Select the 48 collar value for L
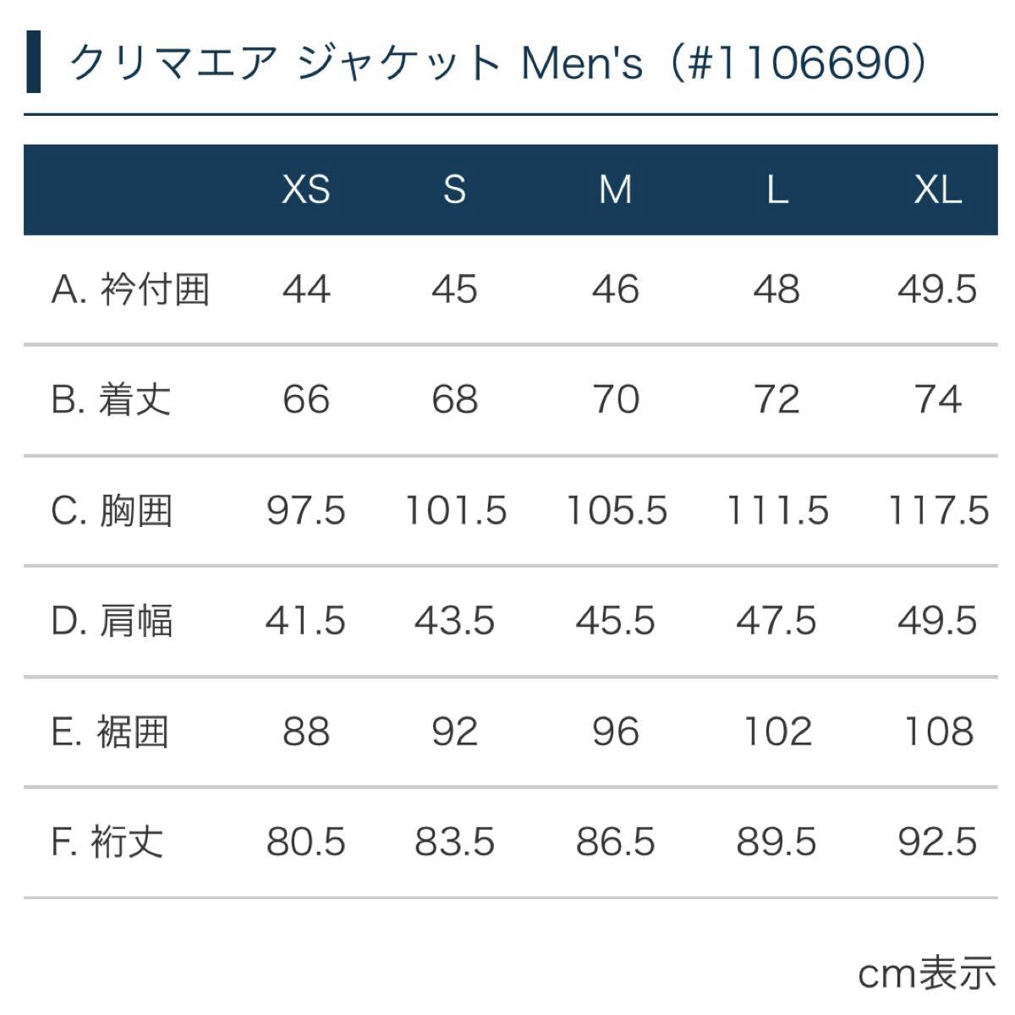This screenshot has height=1015, width=1015. (776, 290)
